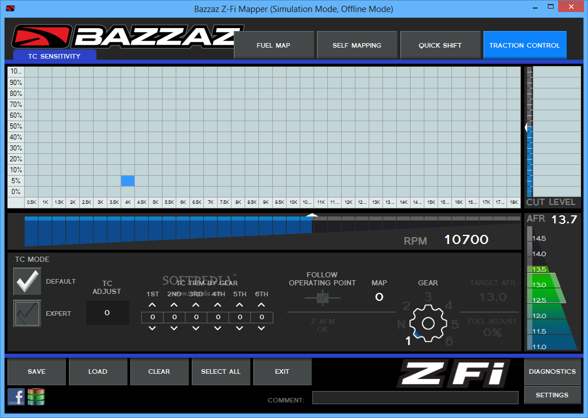Decrease 2ND gear TC trim

point(174,328)
